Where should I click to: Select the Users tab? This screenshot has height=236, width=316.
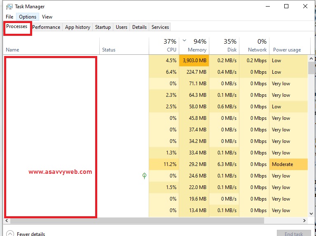[x=121, y=27]
